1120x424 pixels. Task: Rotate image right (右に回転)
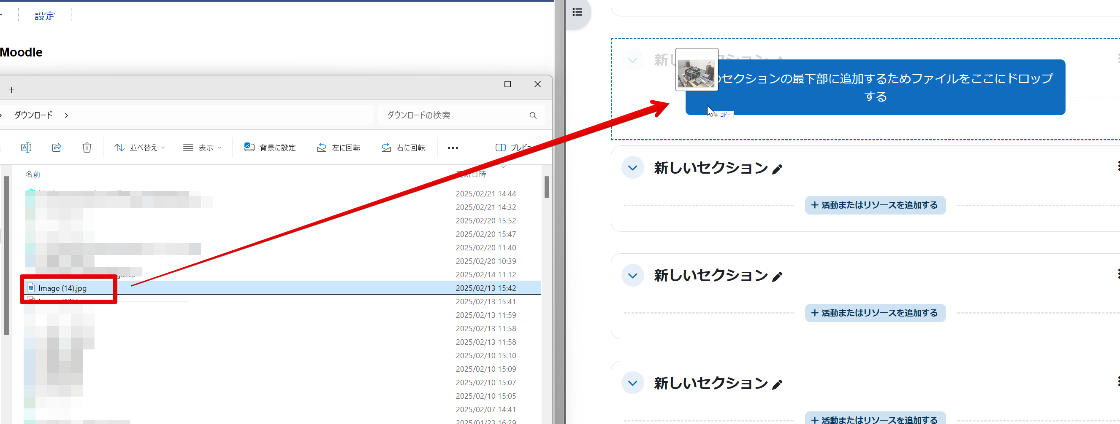click(403, 148)
